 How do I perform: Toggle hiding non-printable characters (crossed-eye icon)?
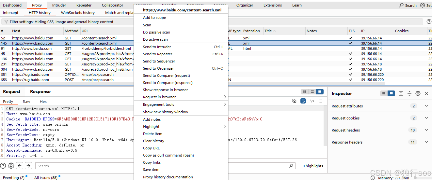294,101
